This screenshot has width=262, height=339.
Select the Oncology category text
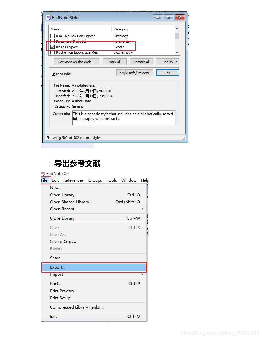pos(121,36)
